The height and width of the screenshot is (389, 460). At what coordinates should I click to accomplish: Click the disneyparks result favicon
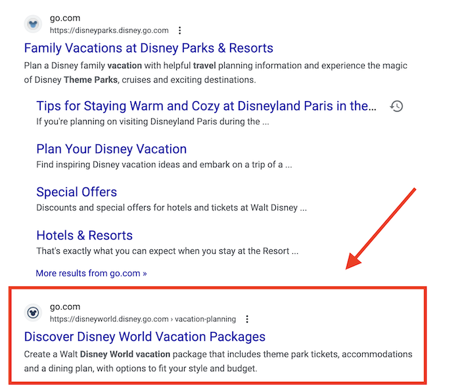click(33, 24)
